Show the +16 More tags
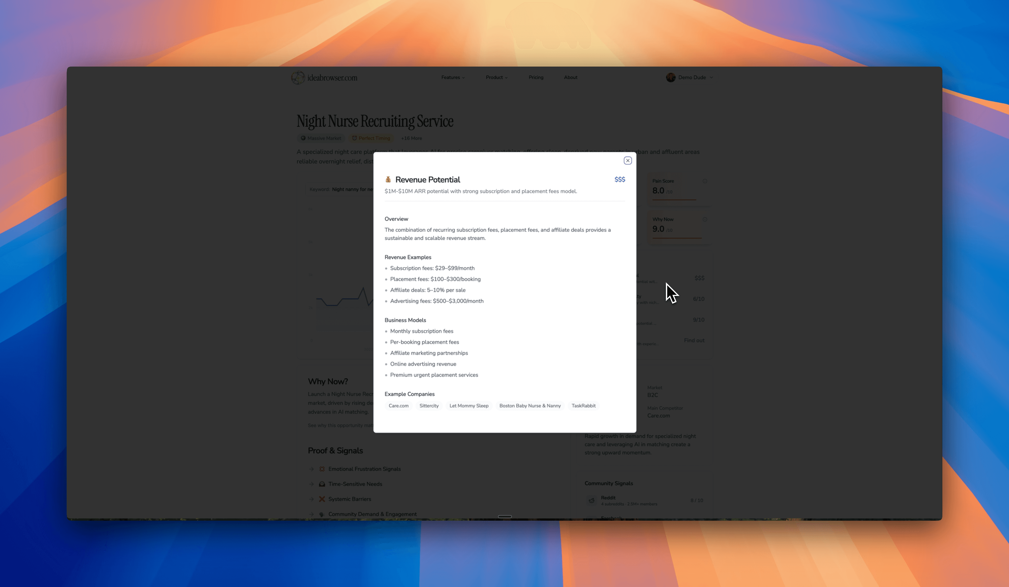The width and height of the screenshot is (1009, 587). click(411, 138)
